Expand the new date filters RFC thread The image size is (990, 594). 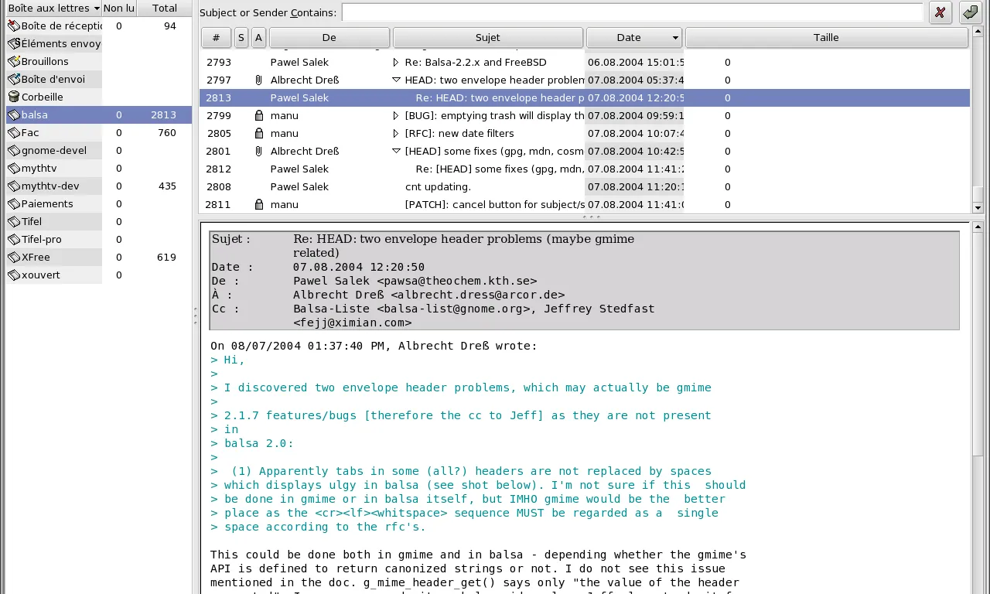(396, 133)
